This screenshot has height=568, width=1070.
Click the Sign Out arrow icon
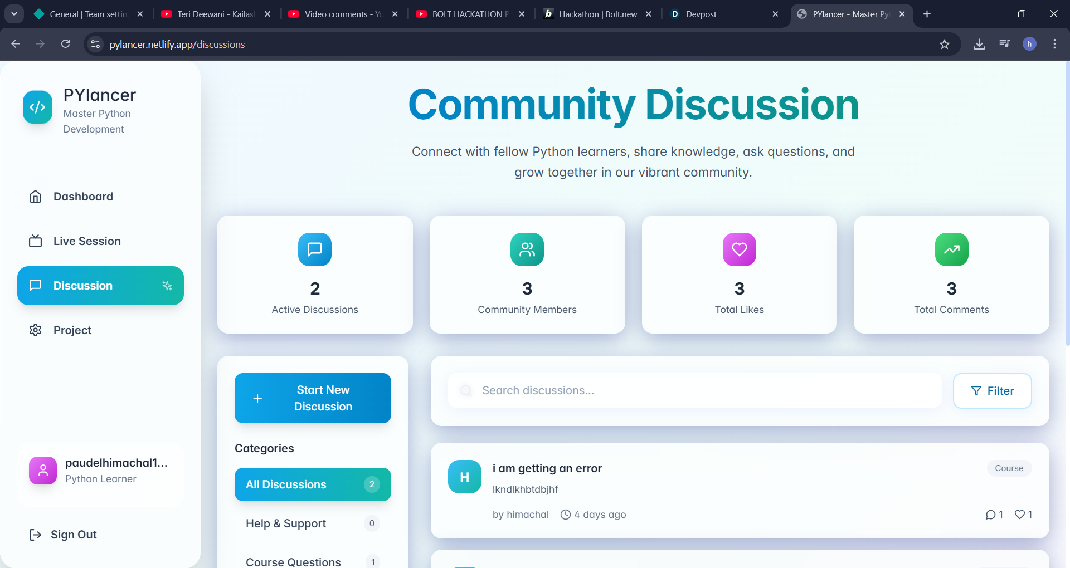pyautogui.click(x=35, y=535)
